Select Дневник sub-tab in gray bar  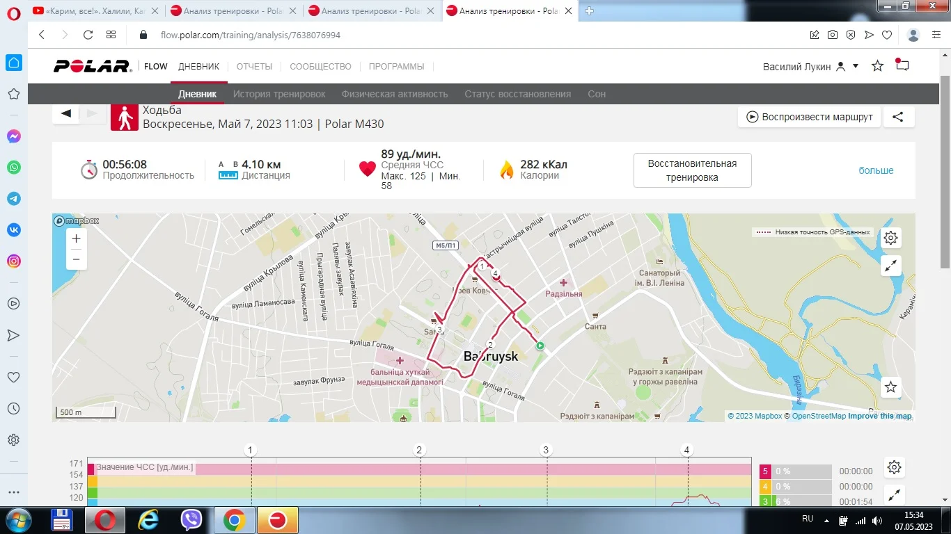197,94
